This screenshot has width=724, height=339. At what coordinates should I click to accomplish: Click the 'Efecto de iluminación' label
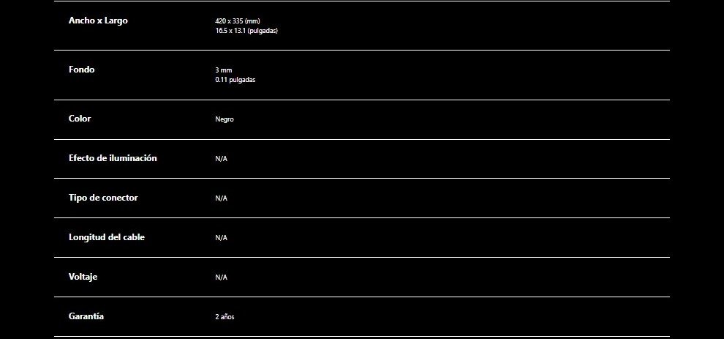113,158
